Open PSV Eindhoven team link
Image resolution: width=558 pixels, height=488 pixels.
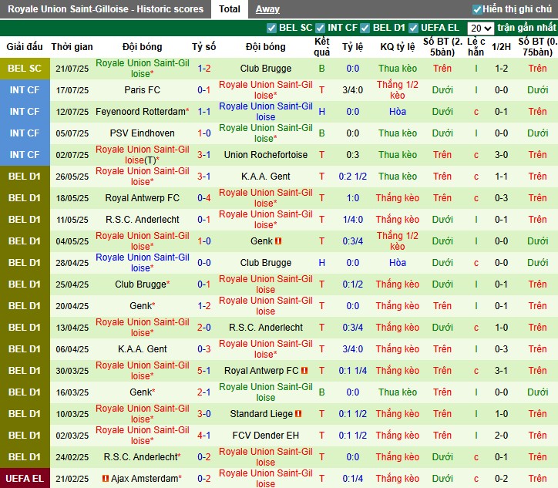point(143,133)
